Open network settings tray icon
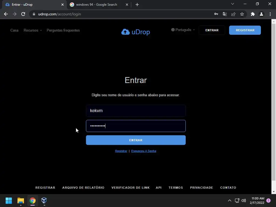 tap(237, 201)
